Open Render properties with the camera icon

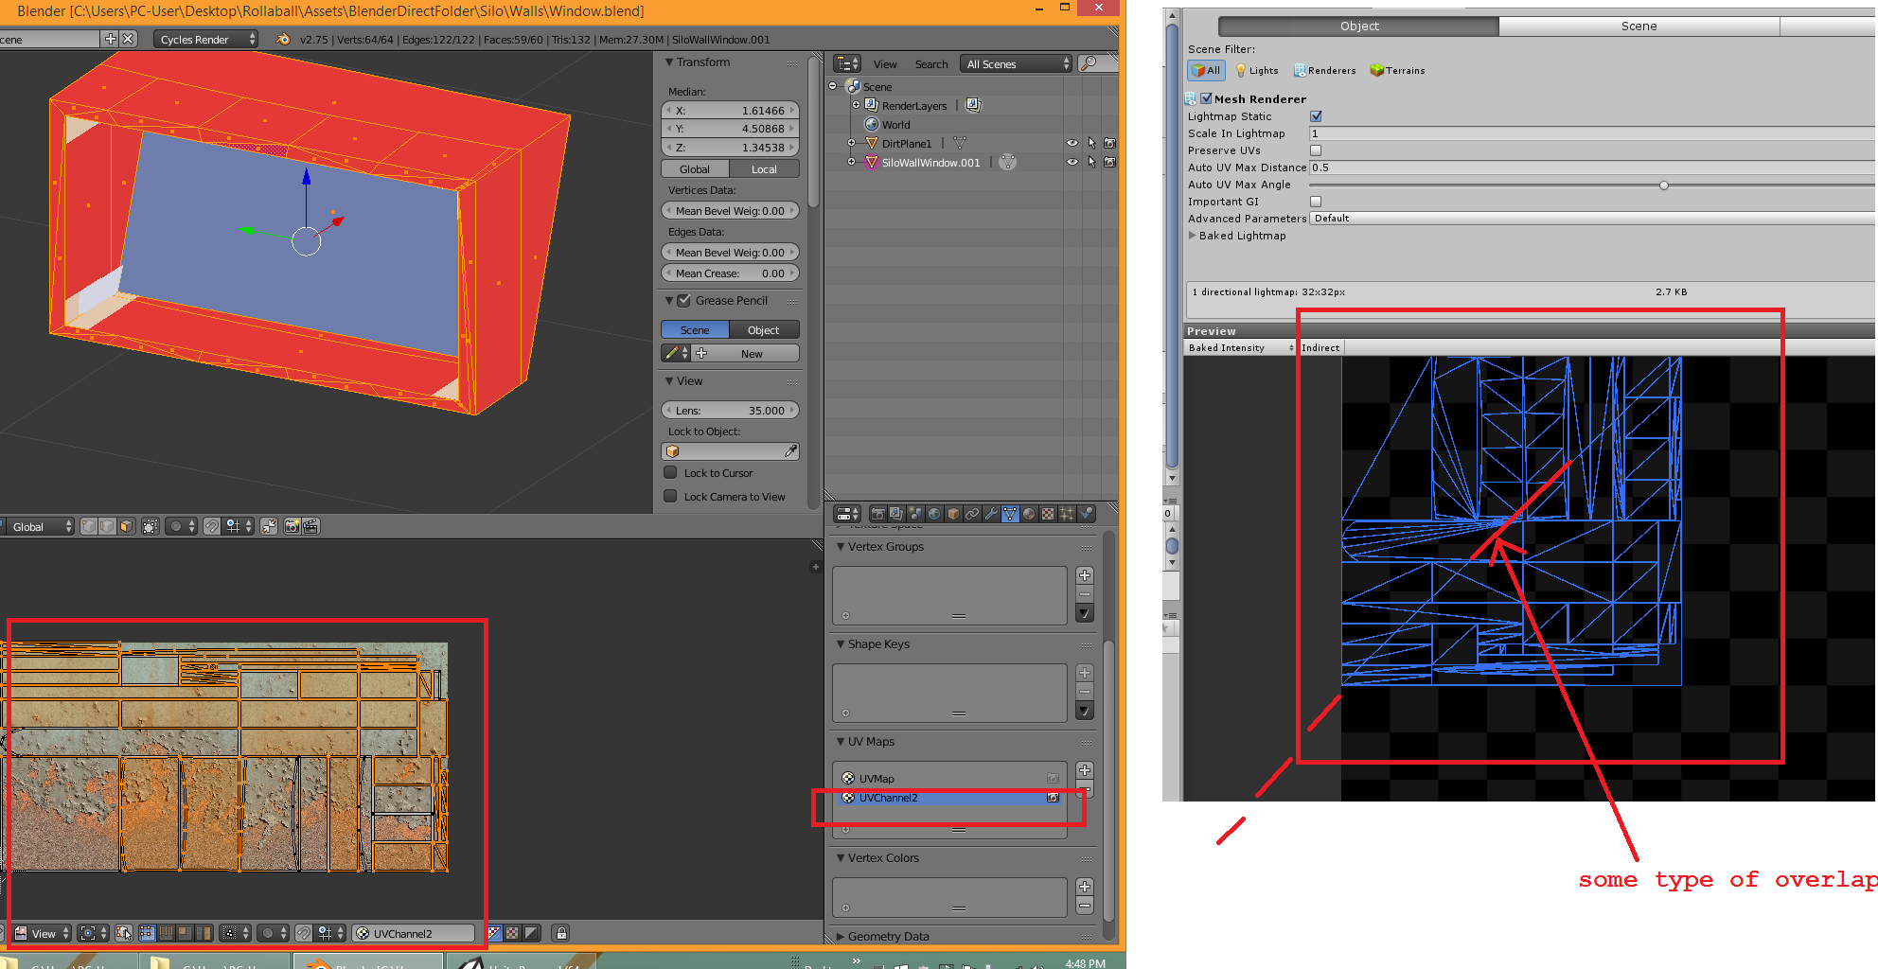[x=877, y=514]
